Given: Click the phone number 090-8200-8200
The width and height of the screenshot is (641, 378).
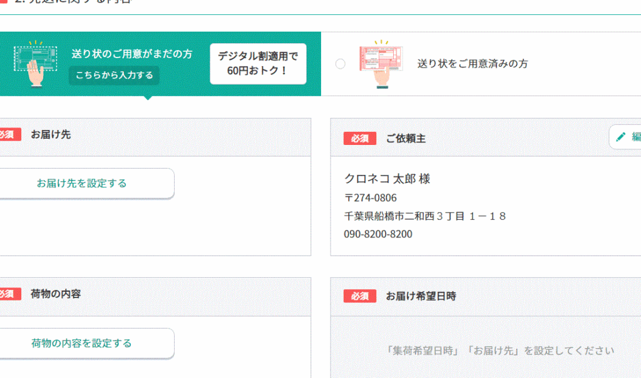Looking at the screenshot, I should point(378,234).
